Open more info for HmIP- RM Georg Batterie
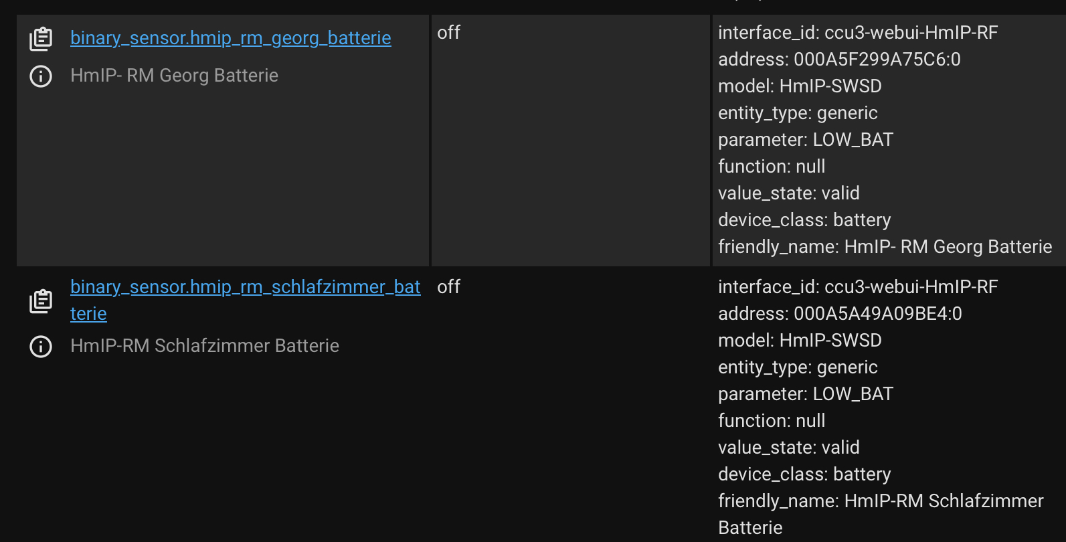The image size is (1066, 542). click(41, 76)
